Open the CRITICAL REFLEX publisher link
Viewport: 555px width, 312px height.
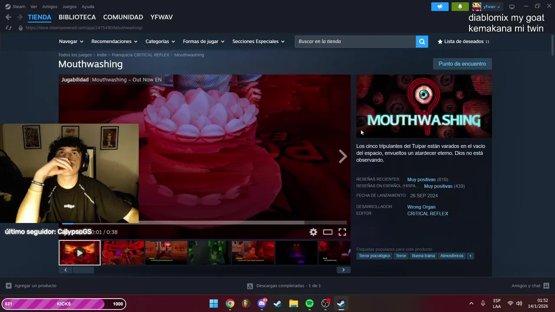428,214
